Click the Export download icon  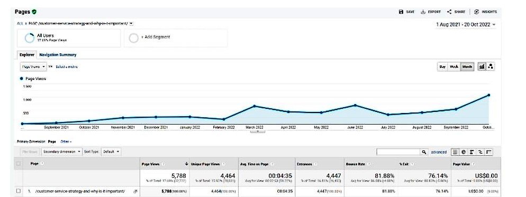point(423,12)
